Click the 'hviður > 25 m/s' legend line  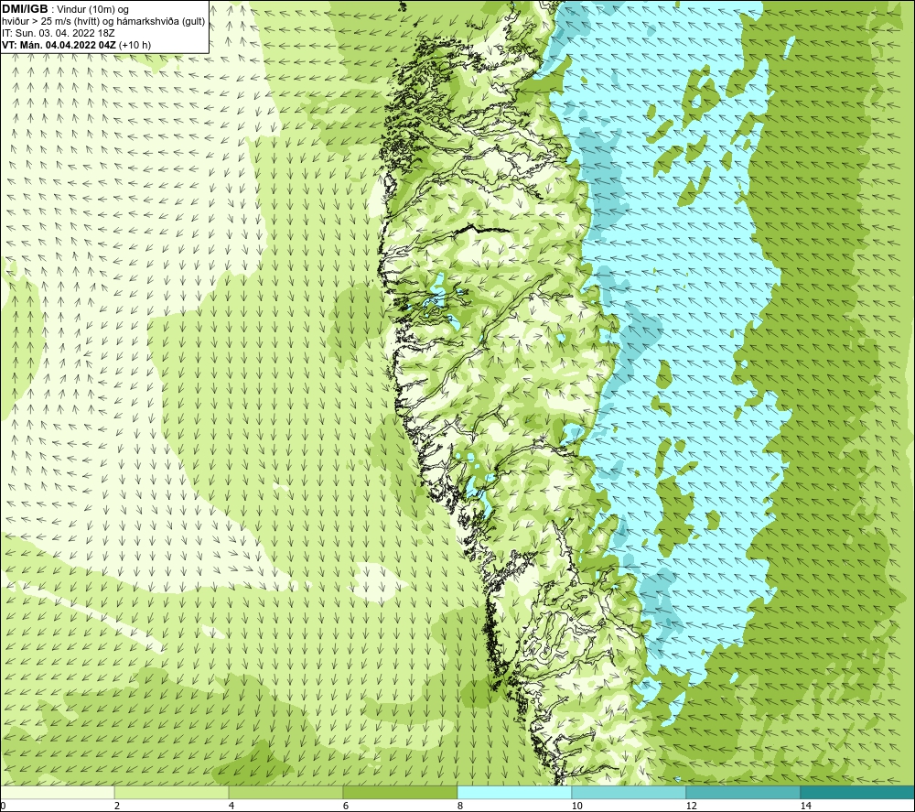[x=104, y=22]
